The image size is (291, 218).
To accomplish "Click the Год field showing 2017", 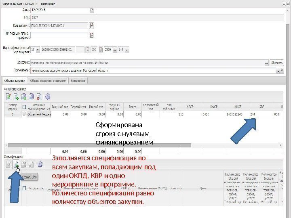I will pos(157,18).
